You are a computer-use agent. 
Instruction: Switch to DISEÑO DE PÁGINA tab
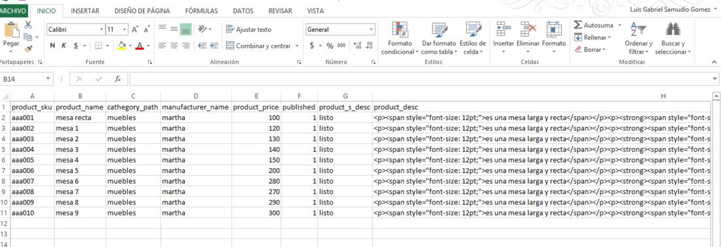(142, 10)
